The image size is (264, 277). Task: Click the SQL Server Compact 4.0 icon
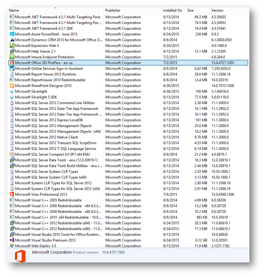[x=12, y=154]
